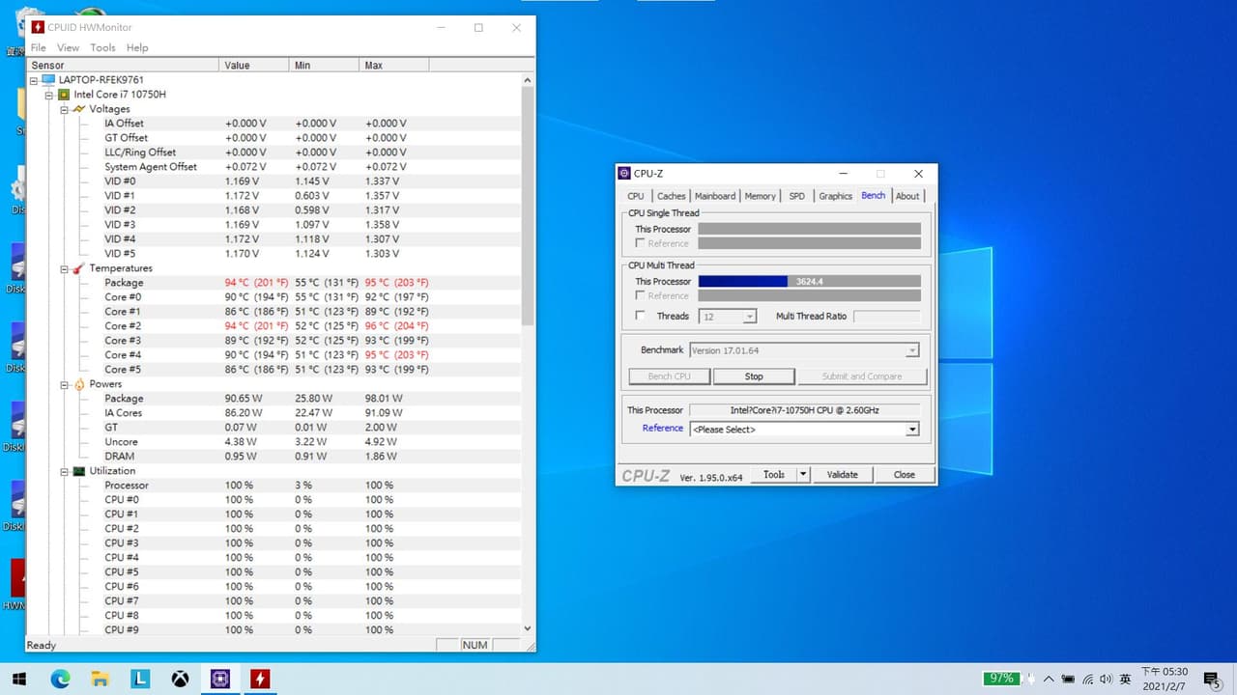Click the Sensor column header
Image resolution: width=1237 pixels, height=695 pixels.
(x=123, y=66)
